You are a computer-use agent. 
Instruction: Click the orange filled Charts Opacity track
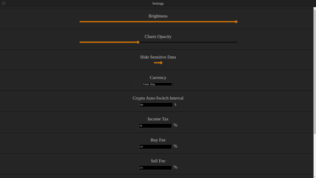tap(108, 42)
